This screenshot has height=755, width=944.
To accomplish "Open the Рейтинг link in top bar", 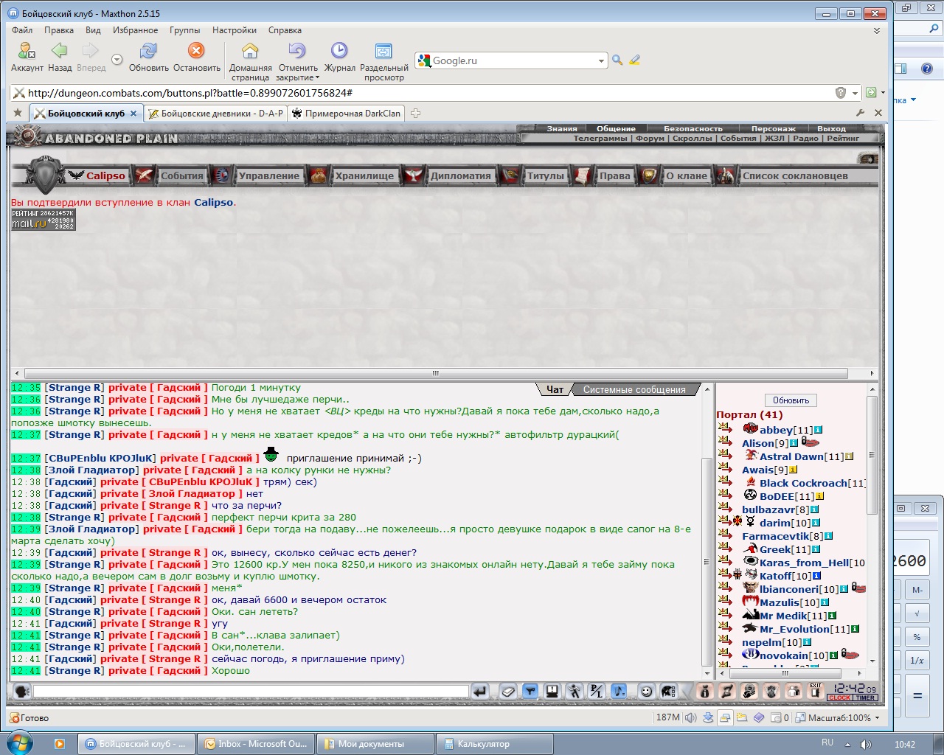I will click(843, 138).
